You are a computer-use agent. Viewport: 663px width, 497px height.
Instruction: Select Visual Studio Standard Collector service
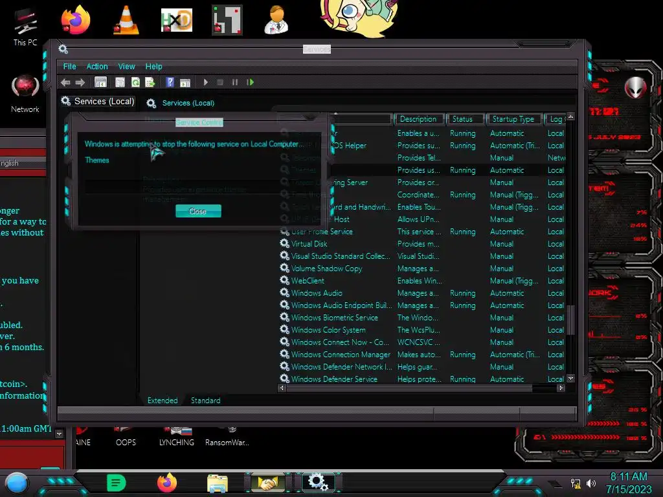423,256
